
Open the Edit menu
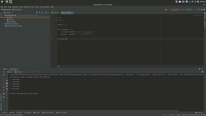(5, 7)
